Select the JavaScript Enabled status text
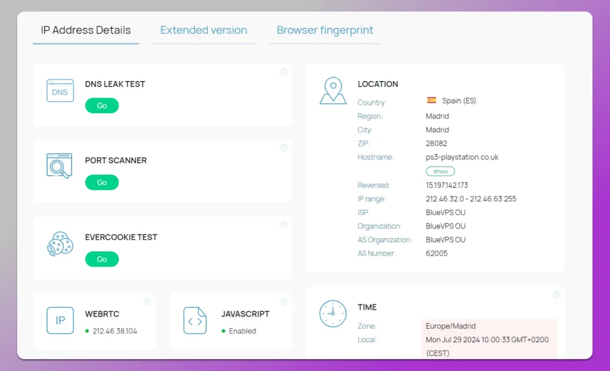This screenshot has height=371, width=610. (x=242, y=331)
